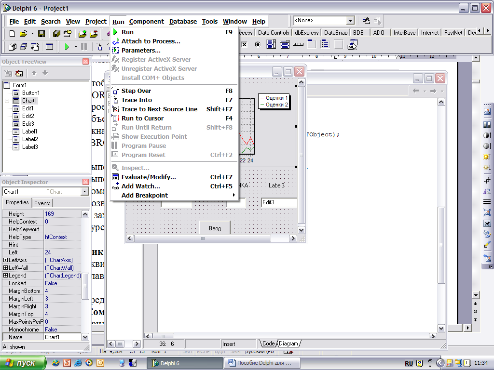Expand the LeftAxis property
The width and height of the screenshot is (494, 370).
click(x=5, y=260)
